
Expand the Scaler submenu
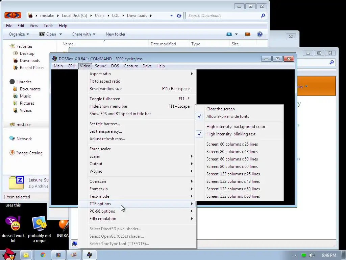point(137,156)
